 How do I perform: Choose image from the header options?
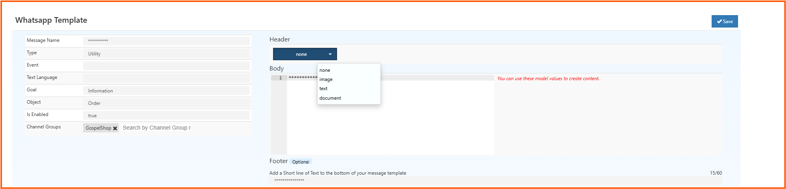tap(326, 79)
